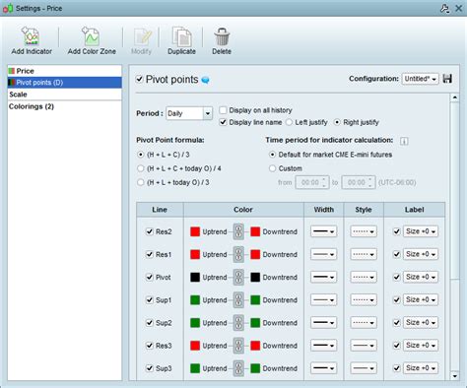Open the Period dropdown set to Daily

click(189, 113)
